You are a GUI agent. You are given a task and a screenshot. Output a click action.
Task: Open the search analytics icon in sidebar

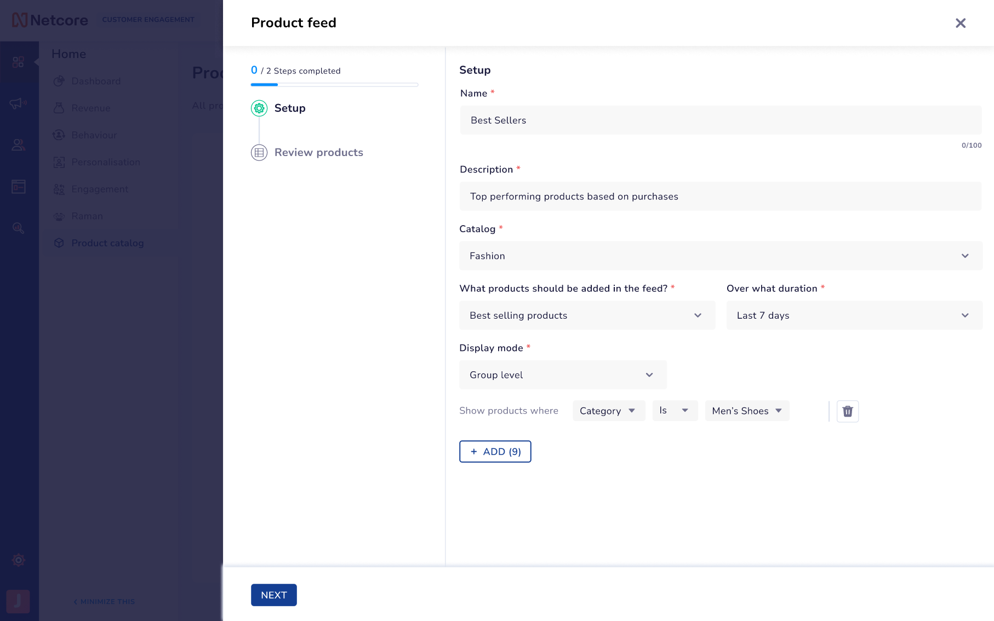click(18, 228)
